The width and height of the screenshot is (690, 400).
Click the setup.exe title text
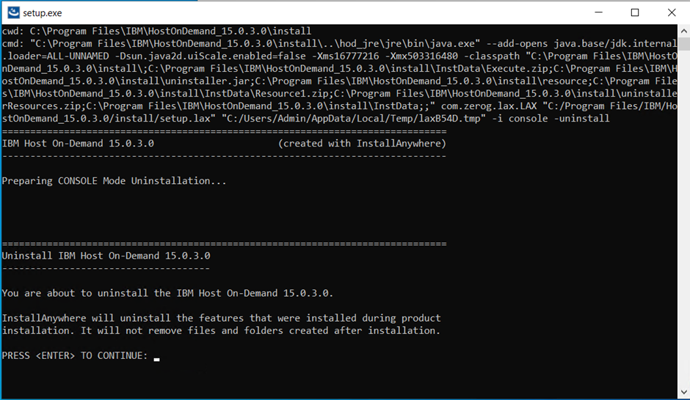tap(43, 12)
